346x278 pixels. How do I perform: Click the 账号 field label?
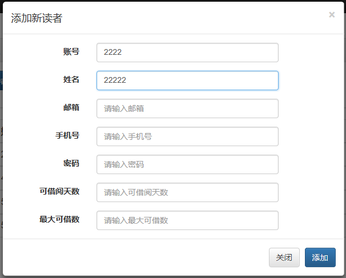click(x=71, y=51)
